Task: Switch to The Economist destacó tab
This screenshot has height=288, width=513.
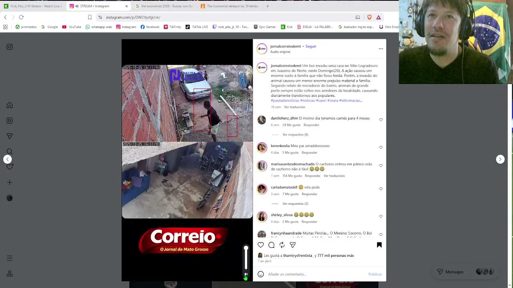Action: [x=230, y=6]
